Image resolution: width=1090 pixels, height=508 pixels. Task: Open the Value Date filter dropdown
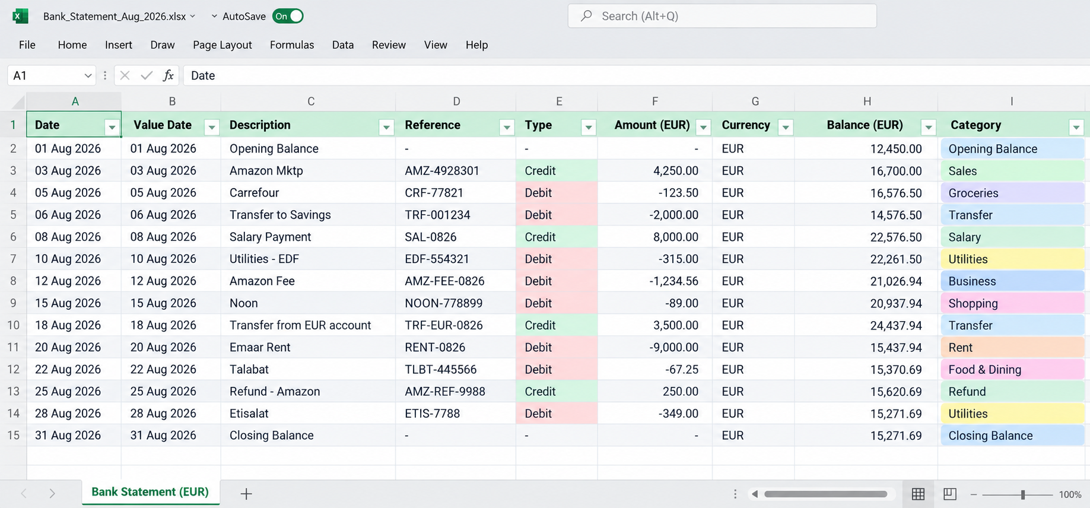(x=211, y=126)
